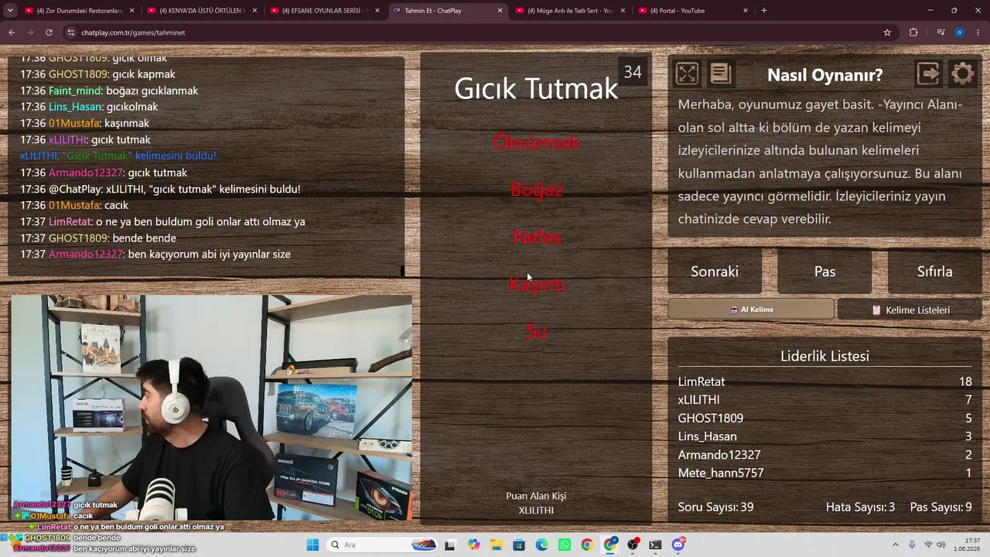Click the forbidden word Su

coord(536,331)
